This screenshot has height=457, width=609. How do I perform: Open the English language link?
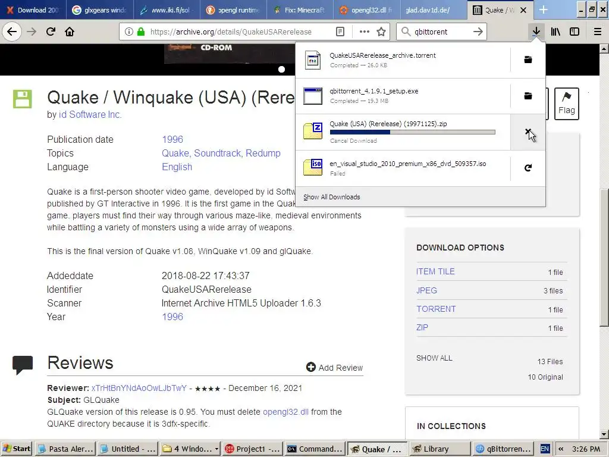(177, 167)
